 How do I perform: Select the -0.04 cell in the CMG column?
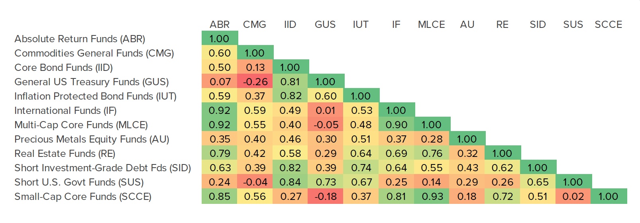[255, 182]
